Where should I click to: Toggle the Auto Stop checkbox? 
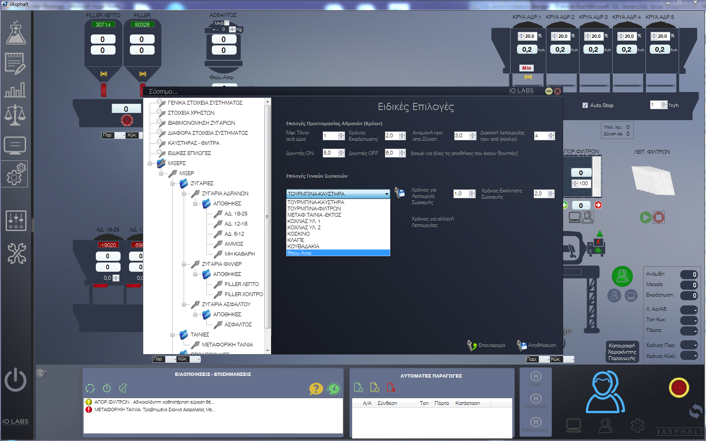pyautogui.click(x=585, y=105)
